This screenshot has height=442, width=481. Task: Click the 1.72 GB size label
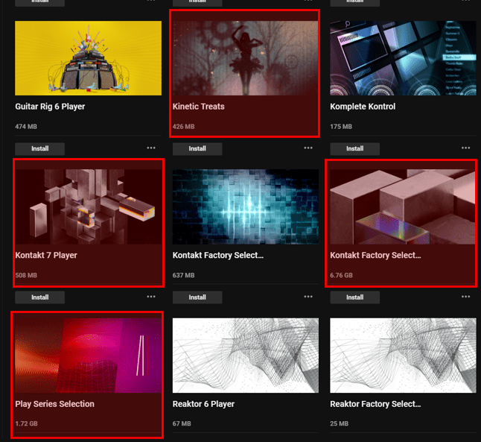(x=26, y=423)
